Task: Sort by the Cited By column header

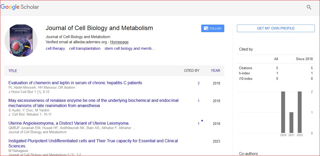Action: 192,70
